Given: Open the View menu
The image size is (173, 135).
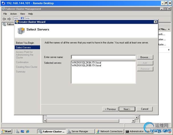Looking at the screenshot, I should point(22,14).
